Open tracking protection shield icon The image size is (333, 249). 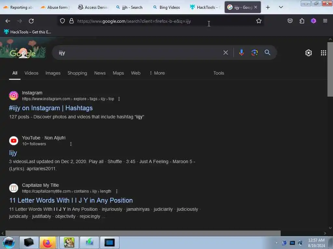pos(62,21)
